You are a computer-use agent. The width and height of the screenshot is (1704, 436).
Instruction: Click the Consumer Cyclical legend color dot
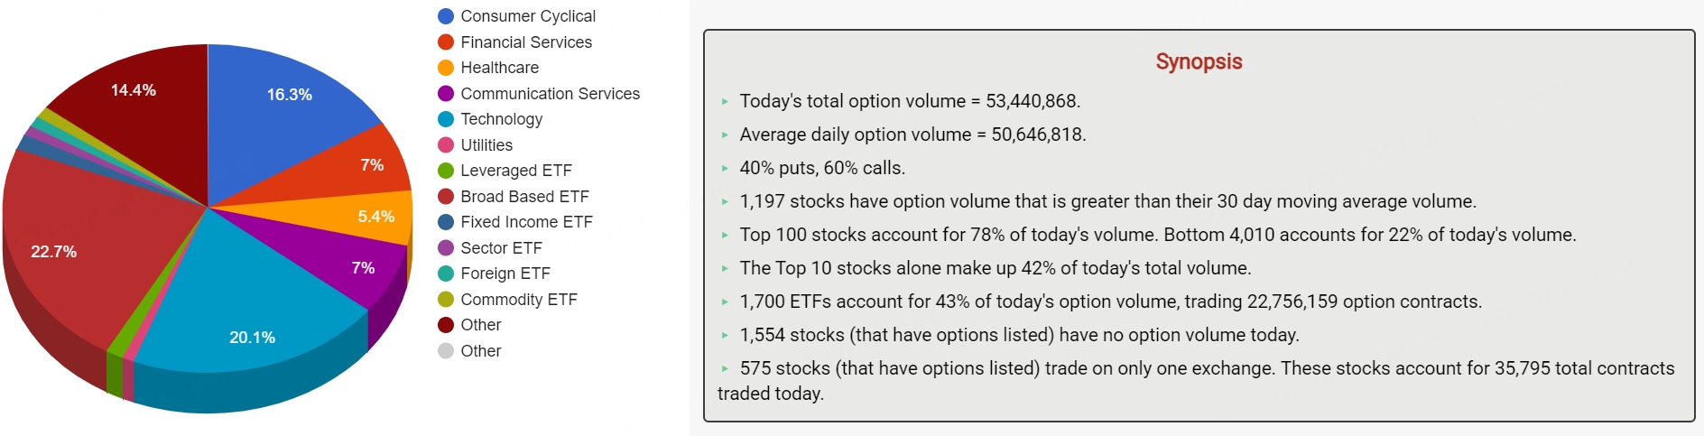[445, 16]
